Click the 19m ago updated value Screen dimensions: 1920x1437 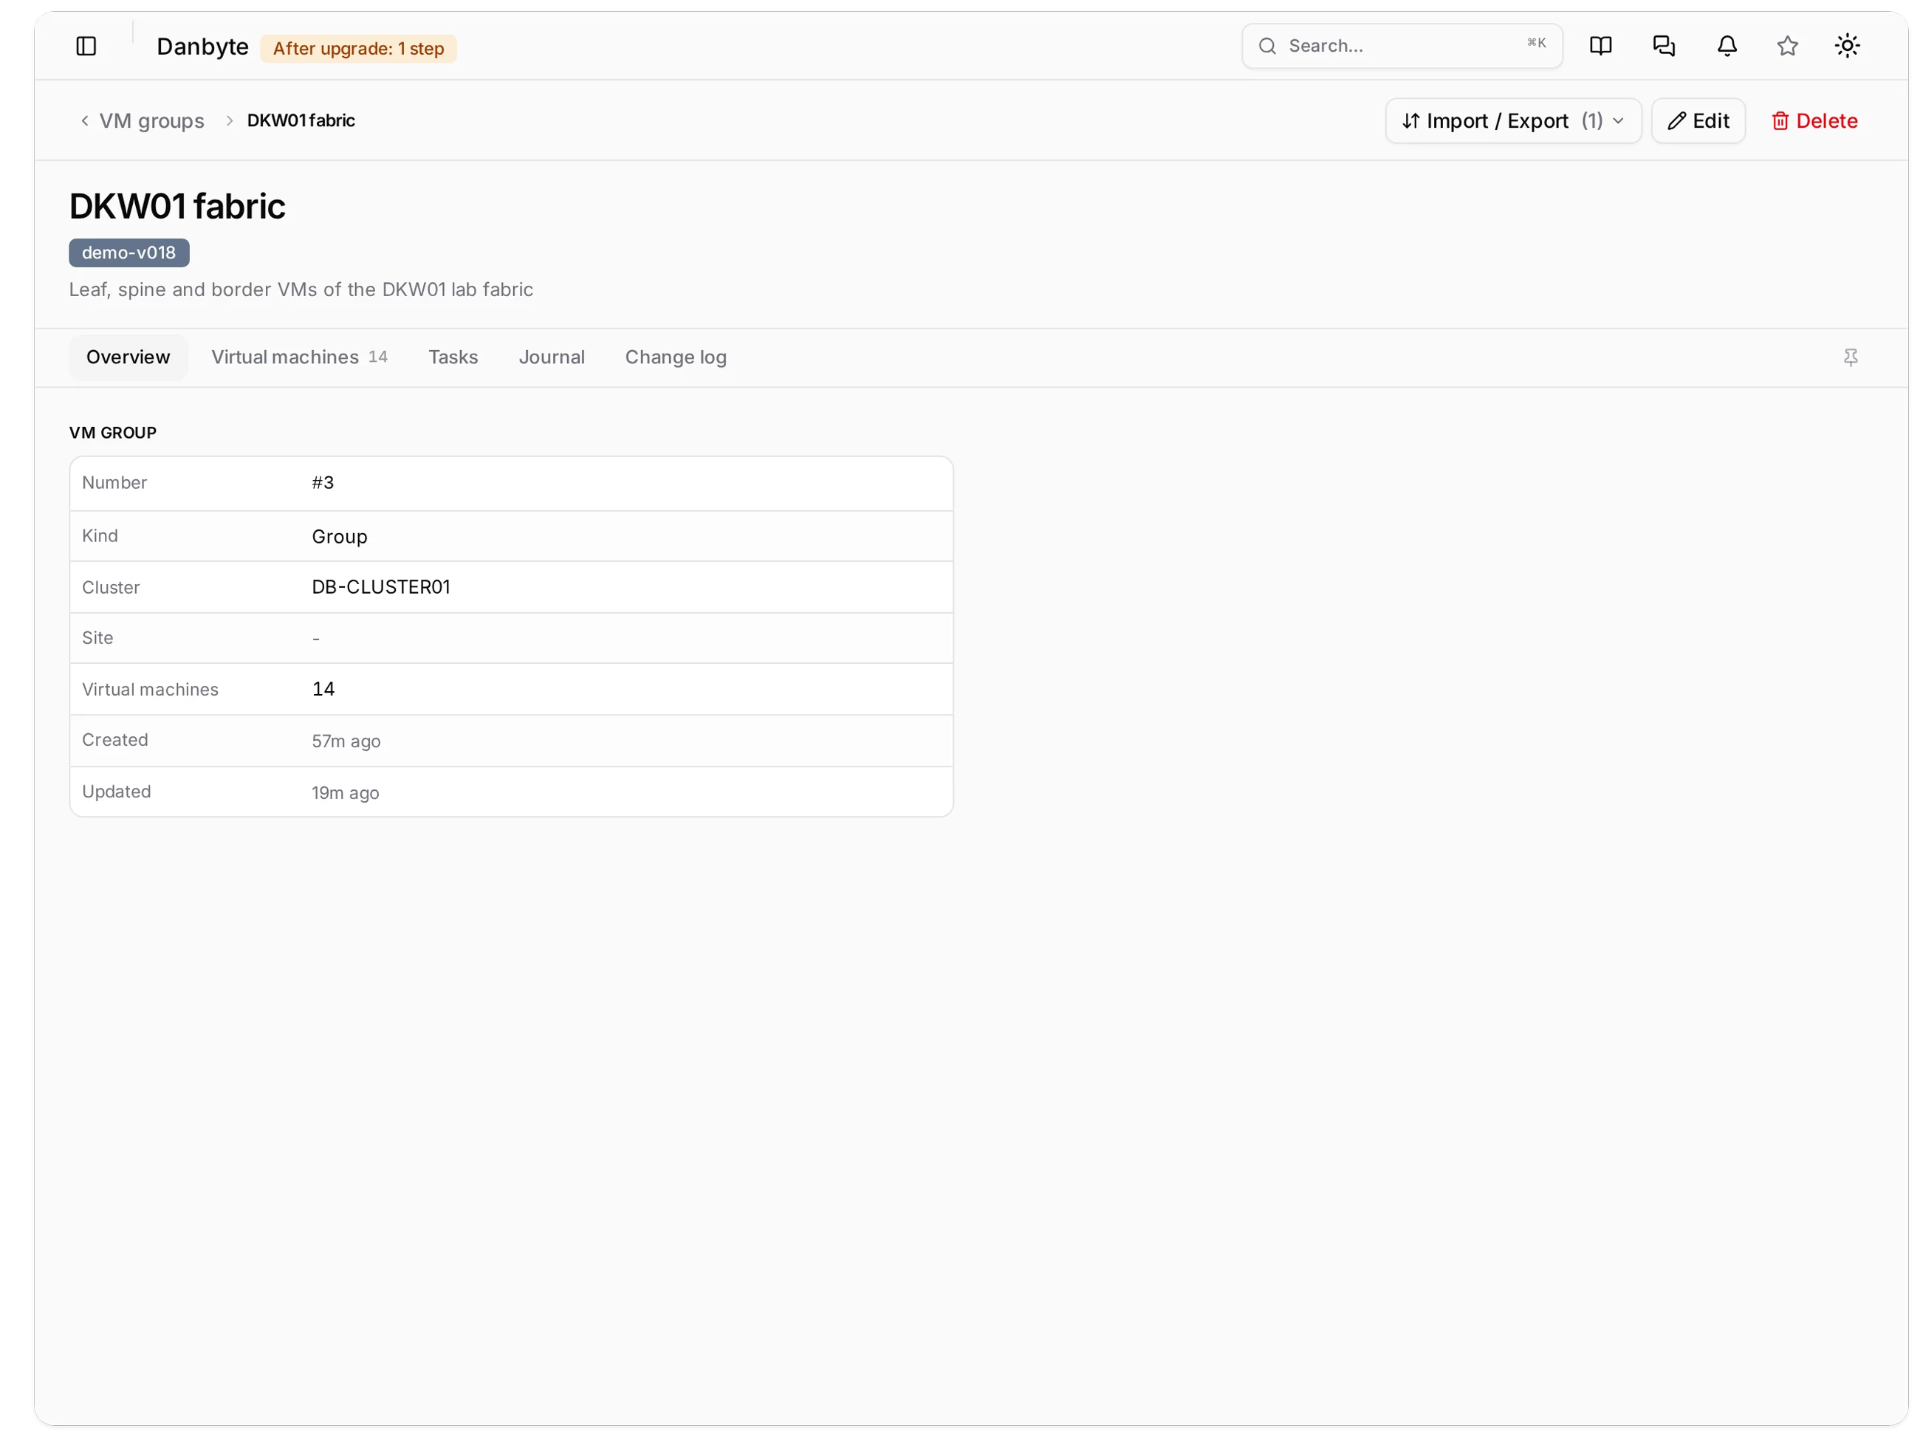(x=346, y=792)
